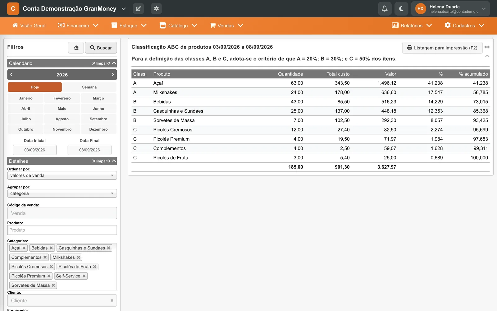
Task: Open the Cadastros menu
Action: (x=464, y=26)
